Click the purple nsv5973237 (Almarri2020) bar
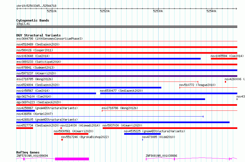The image size is (245, 162). click(127, 76)
